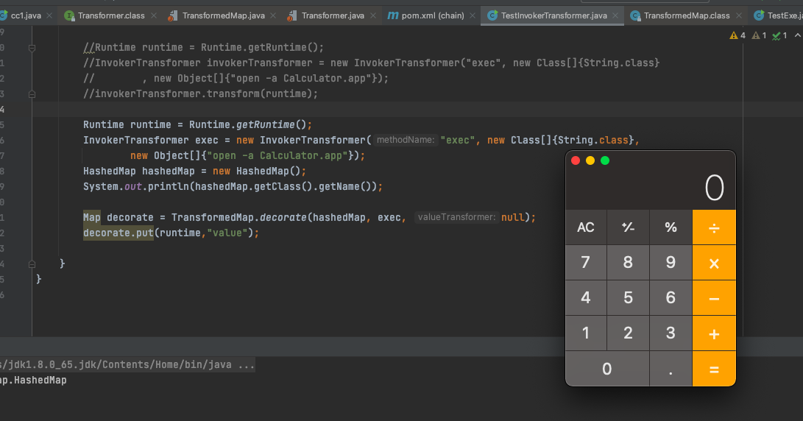
Task: Click the digit 5 in Calculator
Action: click(x=629, y=298)
